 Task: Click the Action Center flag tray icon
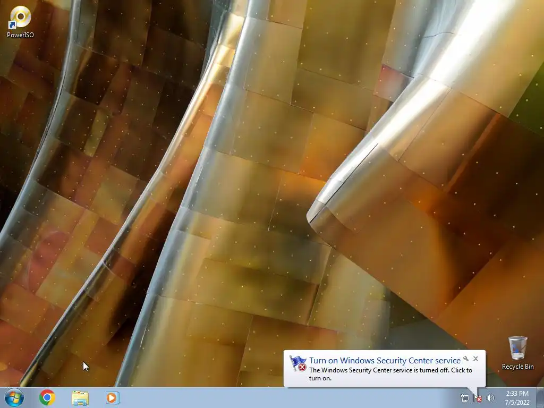[478, 398]
